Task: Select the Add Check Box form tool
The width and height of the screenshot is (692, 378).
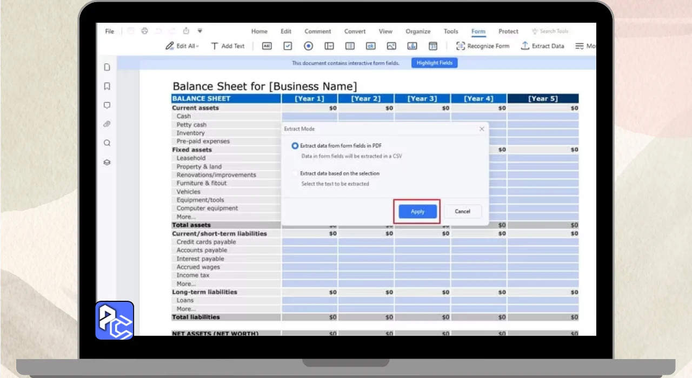Action: [288, 46]
